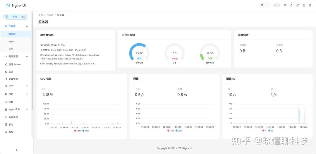The image size is (316, 154).
Task: Expand the Nginx 日志 submenu chevron
Action: coord(27,109)
